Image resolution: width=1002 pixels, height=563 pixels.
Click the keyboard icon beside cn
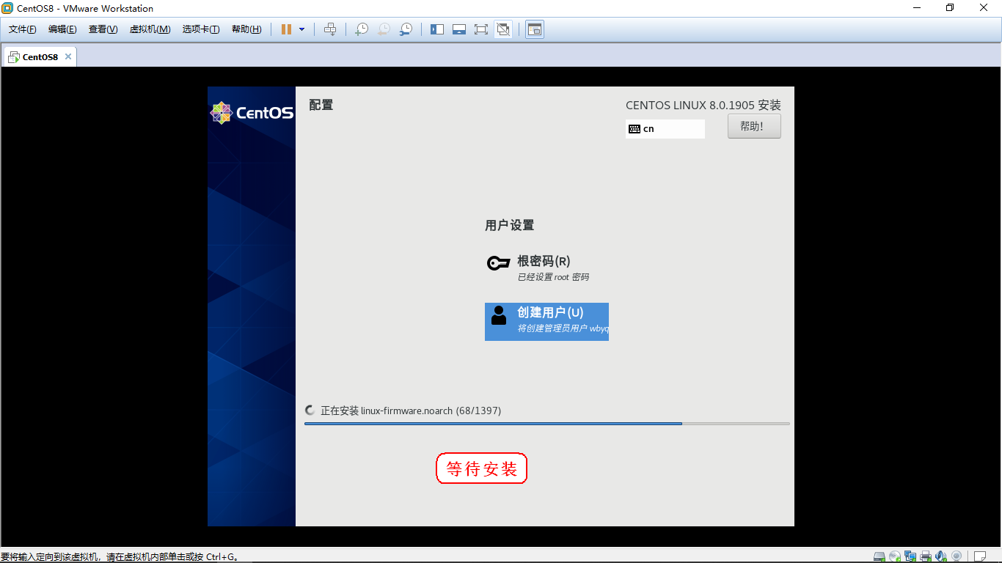click(x=635, y=129)
